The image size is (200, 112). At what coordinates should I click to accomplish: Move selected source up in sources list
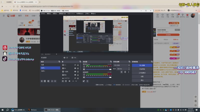pyautogui.click(x=73, y=81)
